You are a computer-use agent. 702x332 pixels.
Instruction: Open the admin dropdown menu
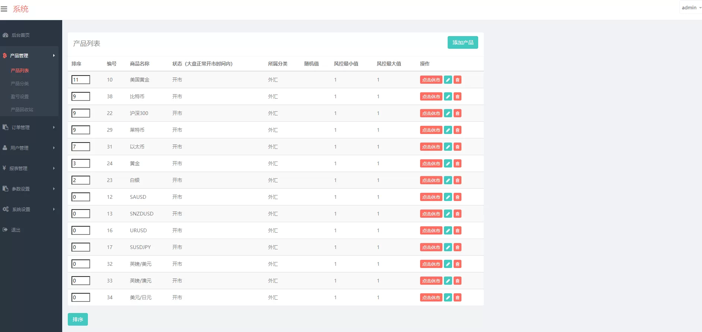point(691,8)
